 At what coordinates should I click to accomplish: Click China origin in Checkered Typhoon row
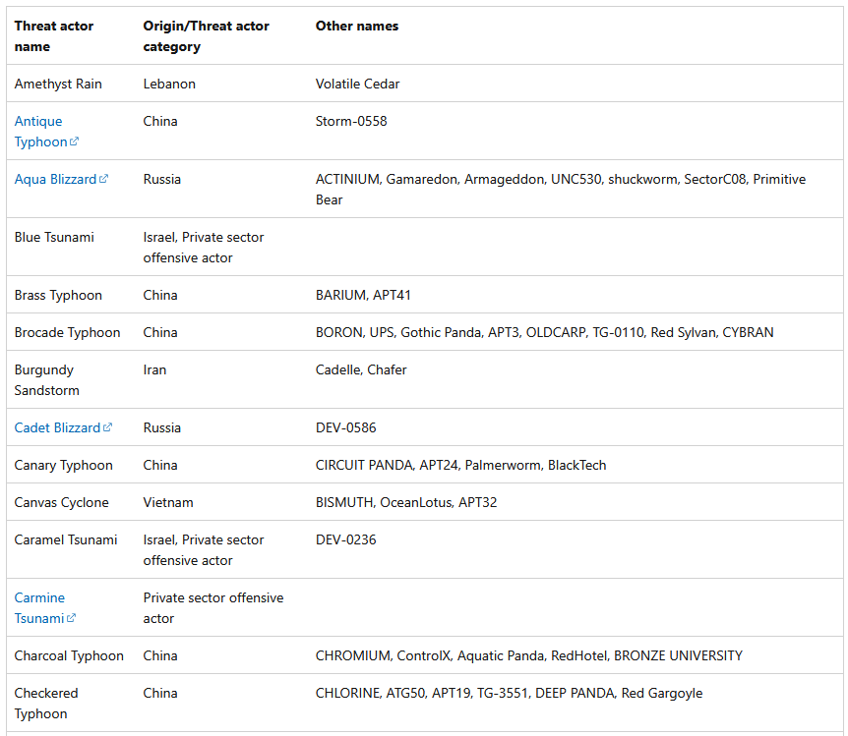160,693
